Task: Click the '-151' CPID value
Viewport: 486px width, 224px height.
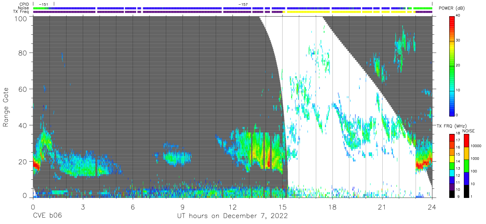Action: [x=44, y=4]
